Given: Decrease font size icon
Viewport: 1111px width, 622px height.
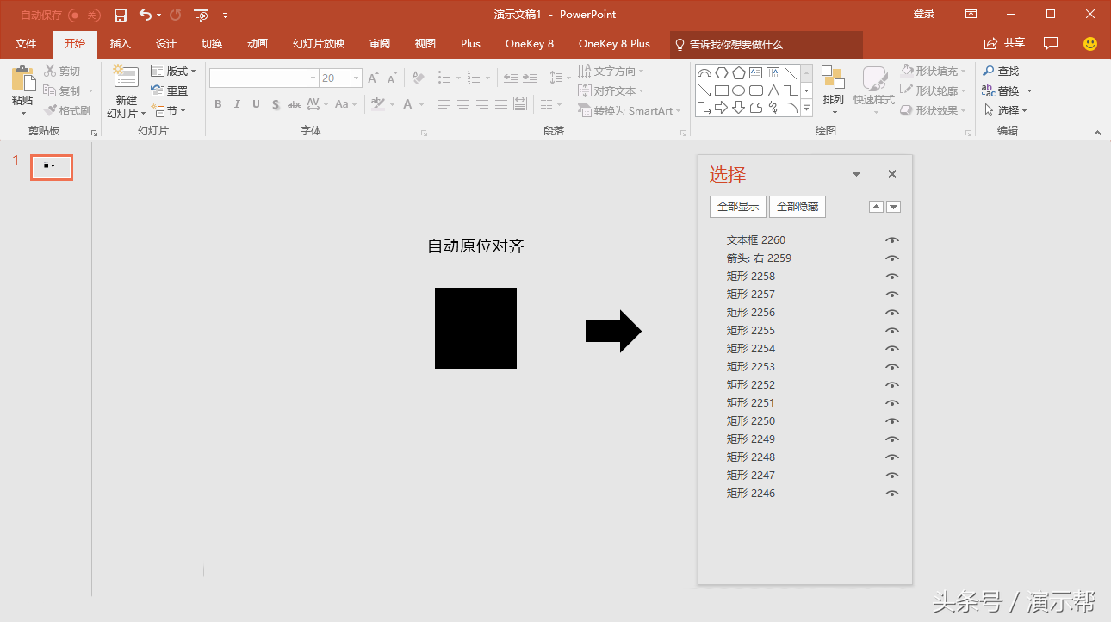Looking at the screenshot, I should click(x=393, y=78).
